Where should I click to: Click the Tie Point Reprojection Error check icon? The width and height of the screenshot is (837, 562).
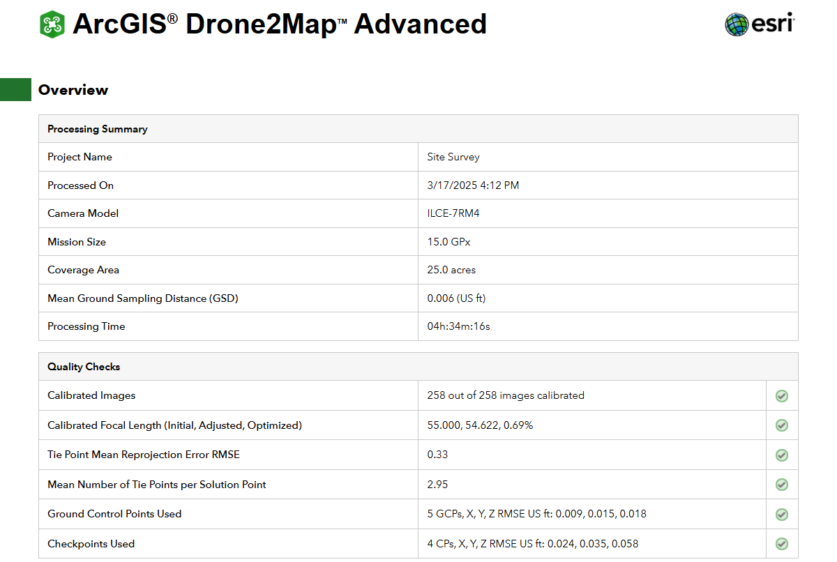pyautogui.click(x=782, y=455)
